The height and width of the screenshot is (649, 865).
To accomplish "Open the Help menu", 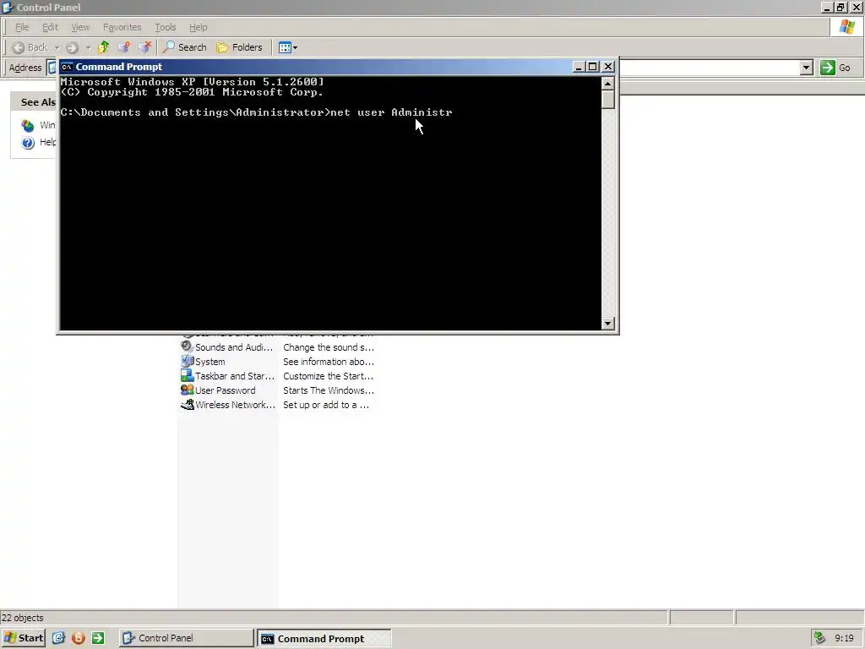I will 198,27.
